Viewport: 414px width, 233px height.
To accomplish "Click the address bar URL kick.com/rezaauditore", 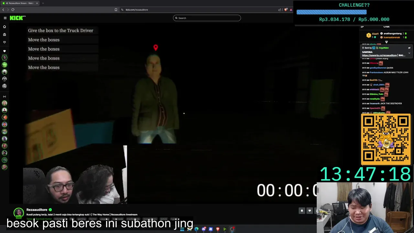I will pyautogui.click(x=137, y=10).
